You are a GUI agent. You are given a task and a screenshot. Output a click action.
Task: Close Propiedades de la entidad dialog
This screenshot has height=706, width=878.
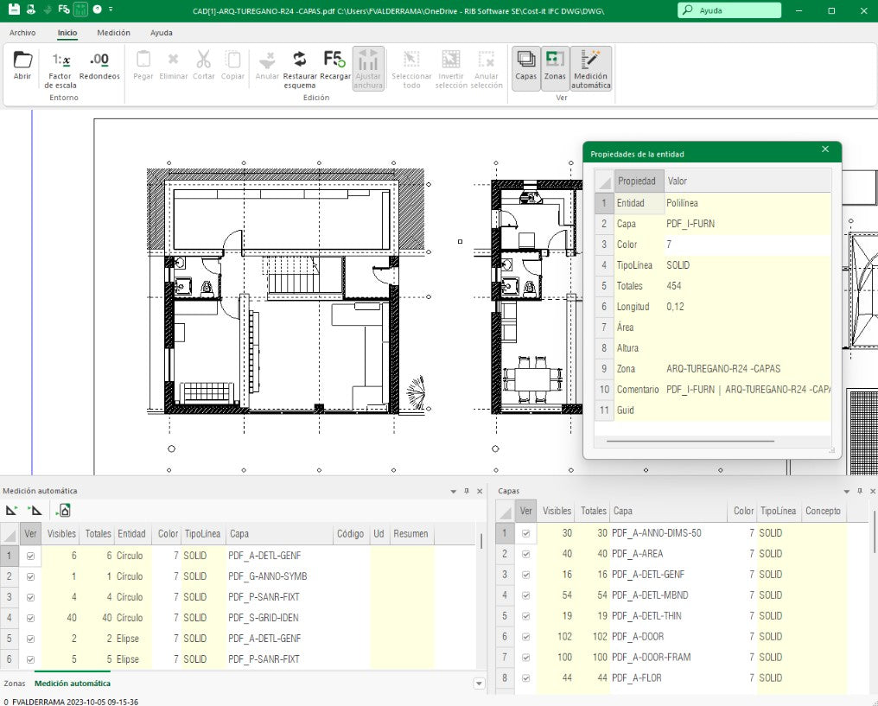point(824,149)
